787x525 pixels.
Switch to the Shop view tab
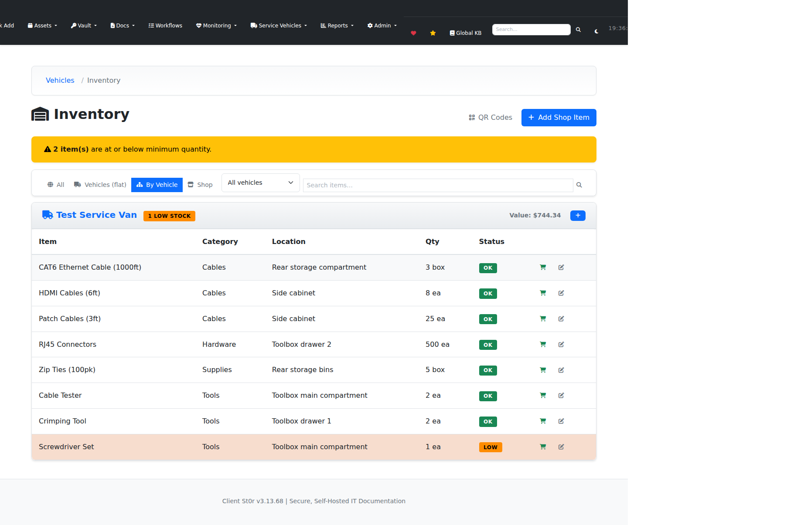tap(200, 185)
